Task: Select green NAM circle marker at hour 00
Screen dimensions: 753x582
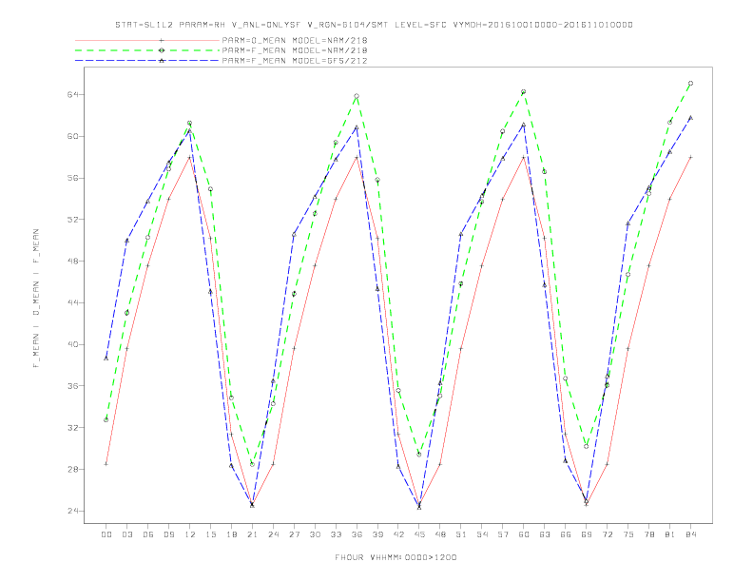Action: [106, 419]
